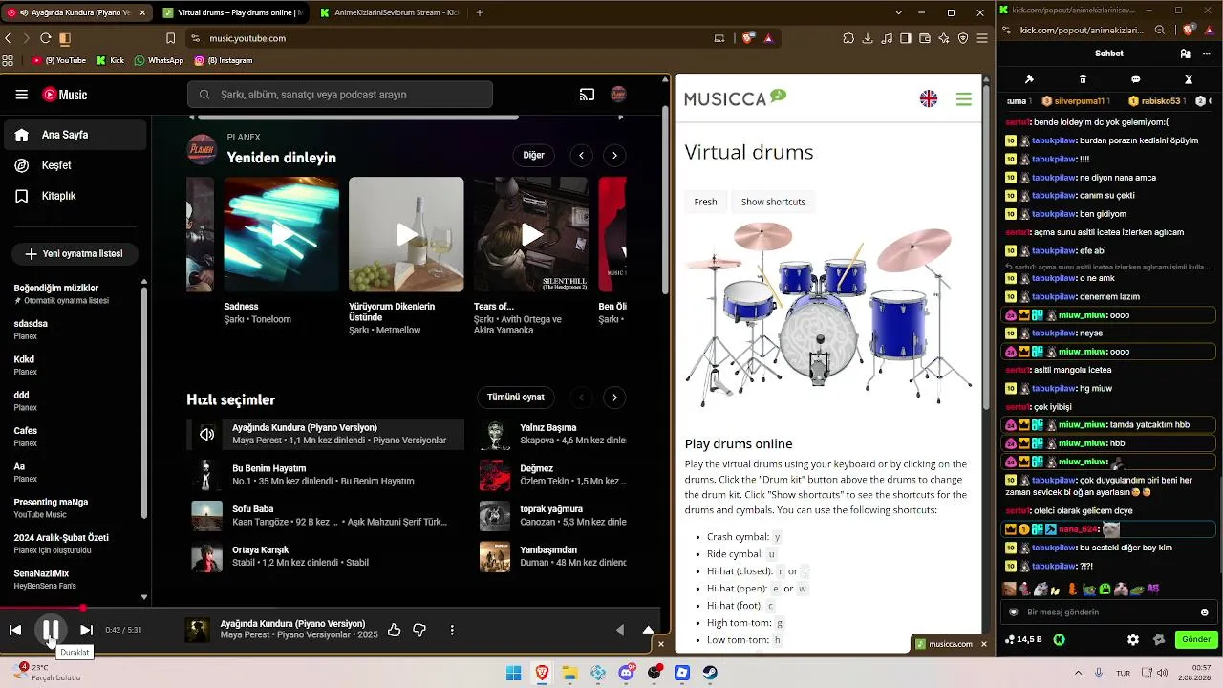Open the YouTube bookmark
Viewport: 1223px width, 688px height.
pos(59,60)
